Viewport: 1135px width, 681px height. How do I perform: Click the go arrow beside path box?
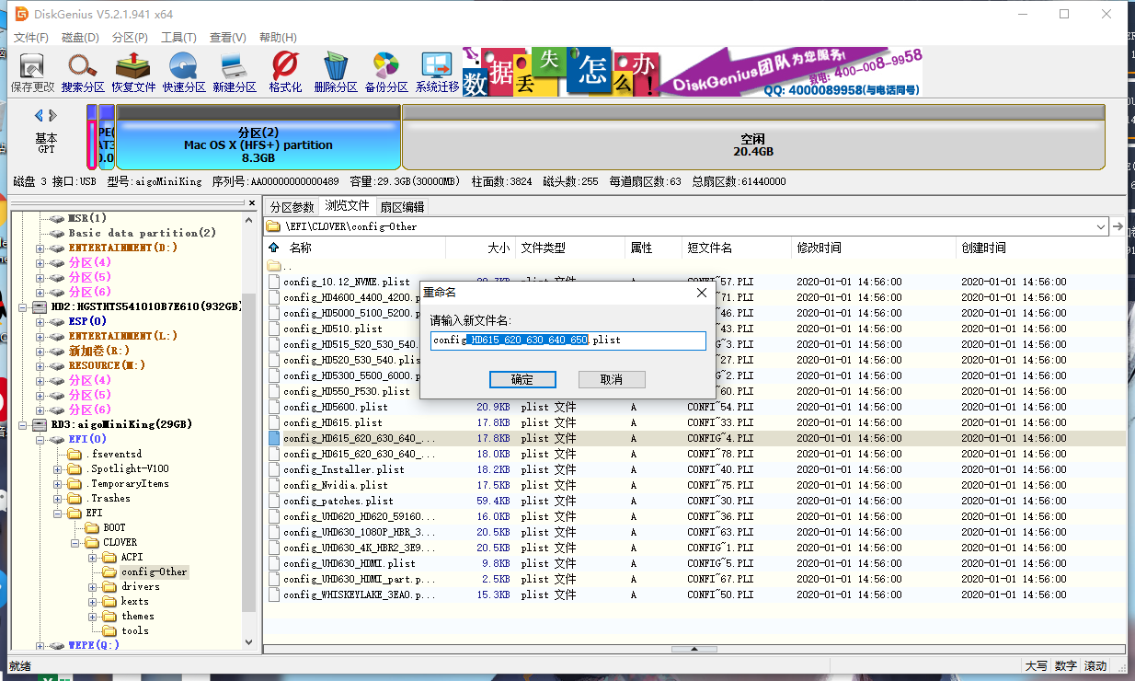[1118, 226]
